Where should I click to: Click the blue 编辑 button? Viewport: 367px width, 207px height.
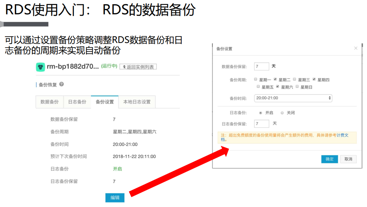coord(115,197)
